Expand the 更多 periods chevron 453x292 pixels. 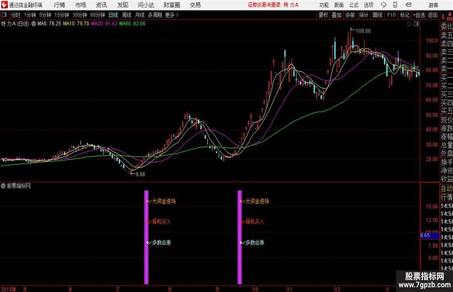(172, 15)
